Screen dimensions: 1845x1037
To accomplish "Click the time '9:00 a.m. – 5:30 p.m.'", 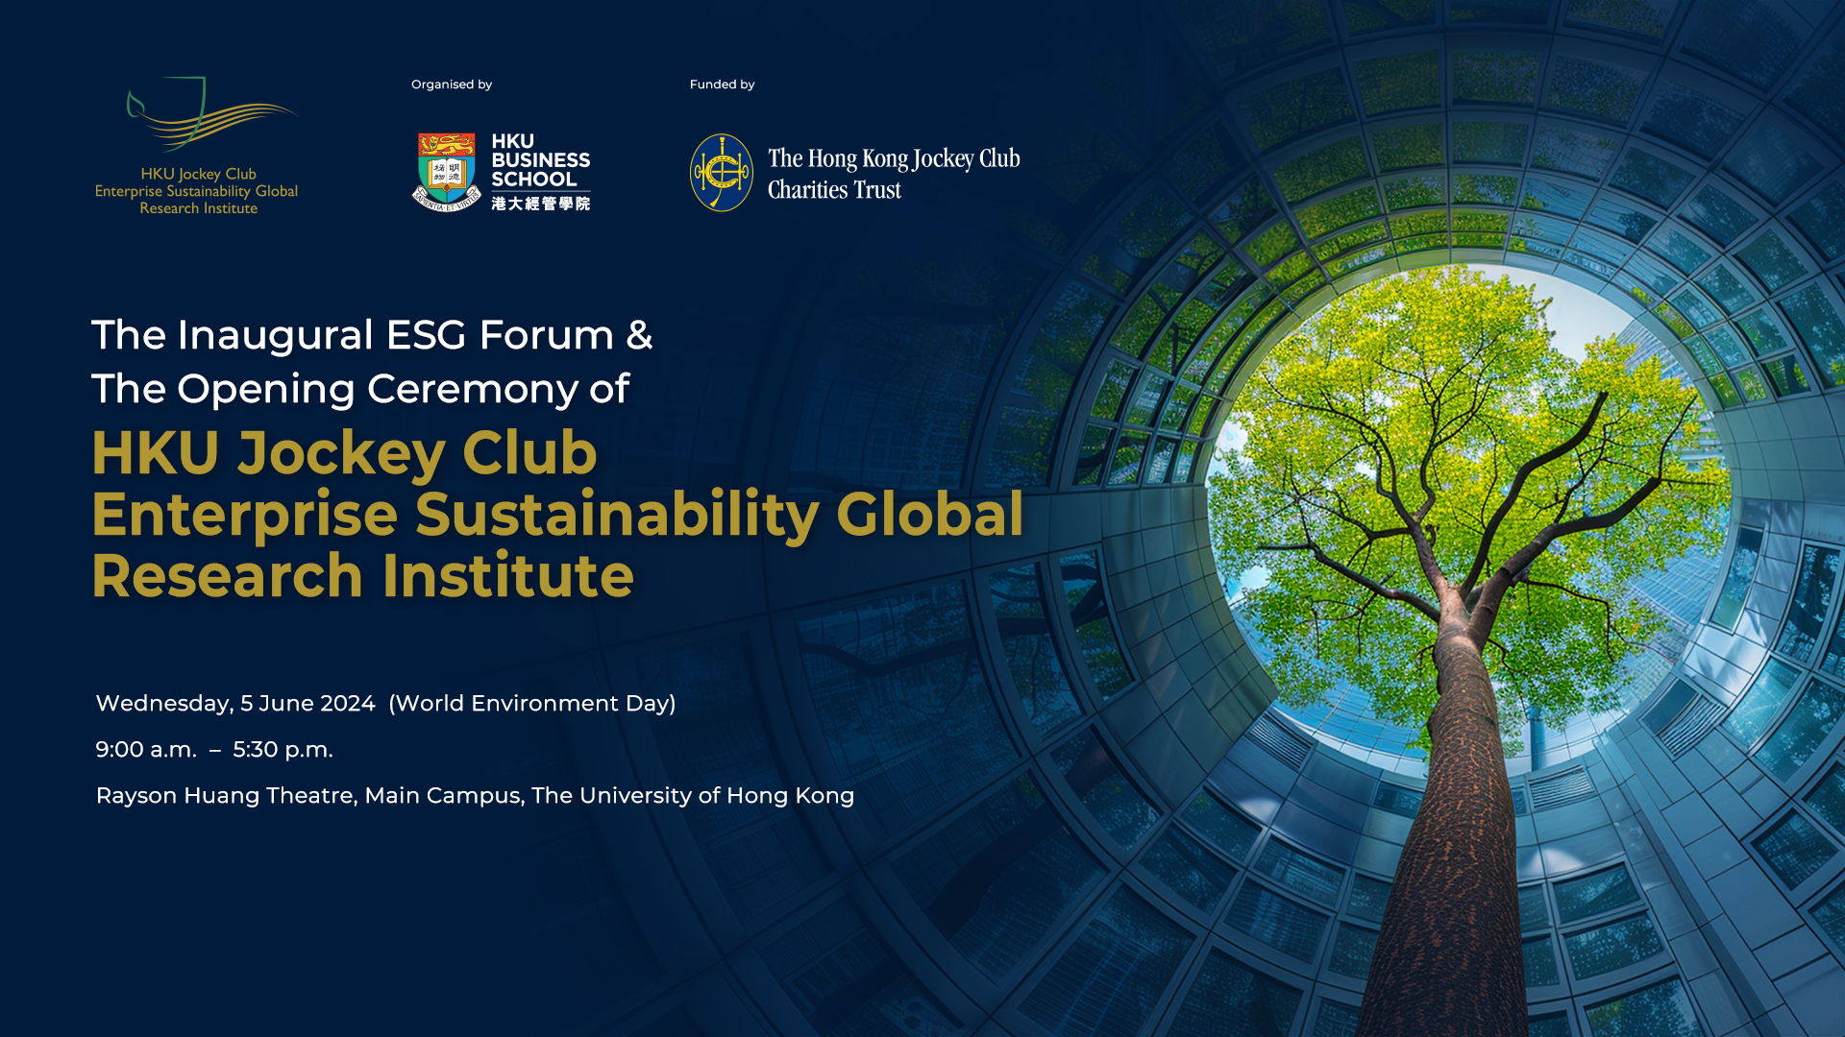I will (214, 750).
